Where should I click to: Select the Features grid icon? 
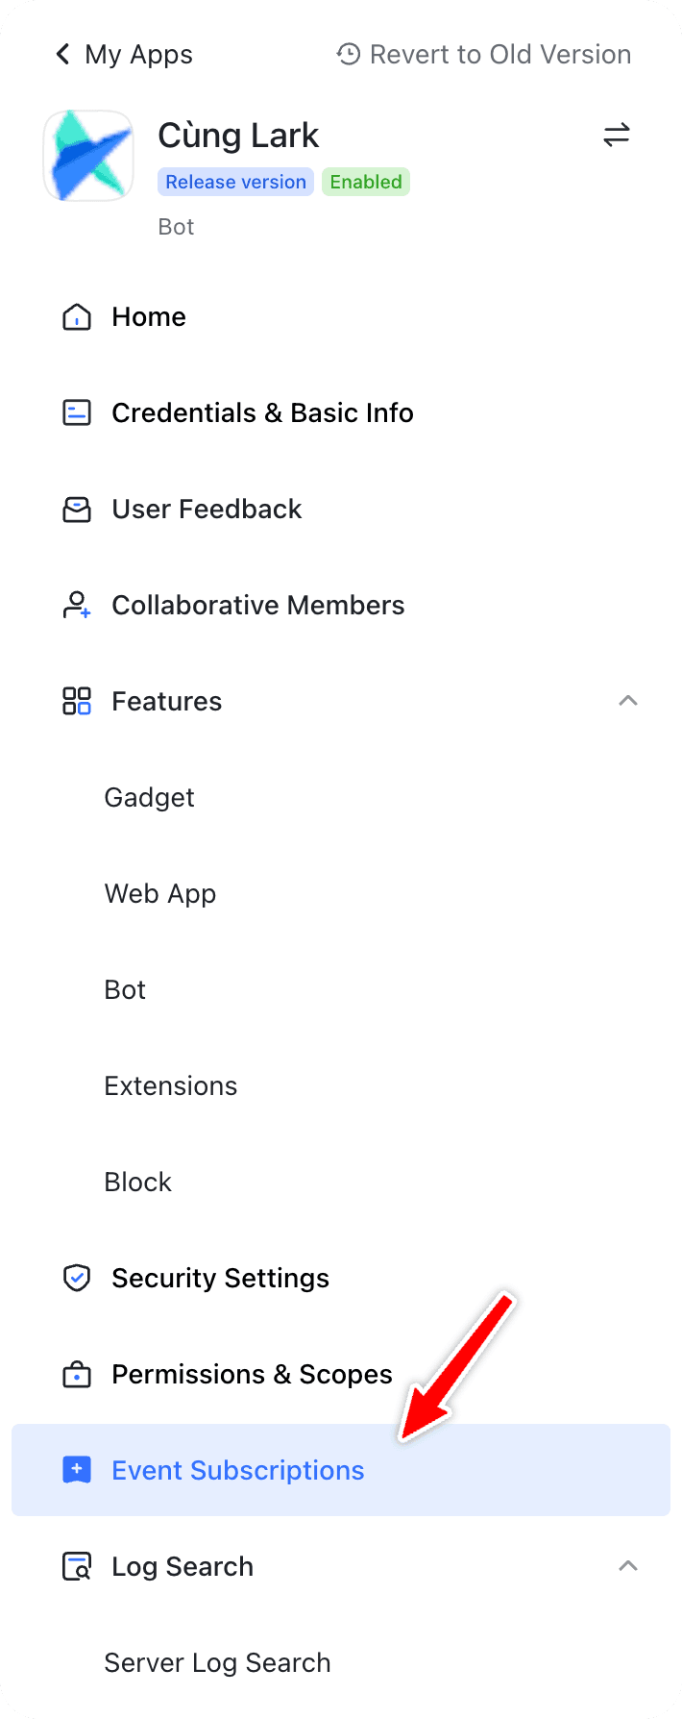[x=76, y=701]
